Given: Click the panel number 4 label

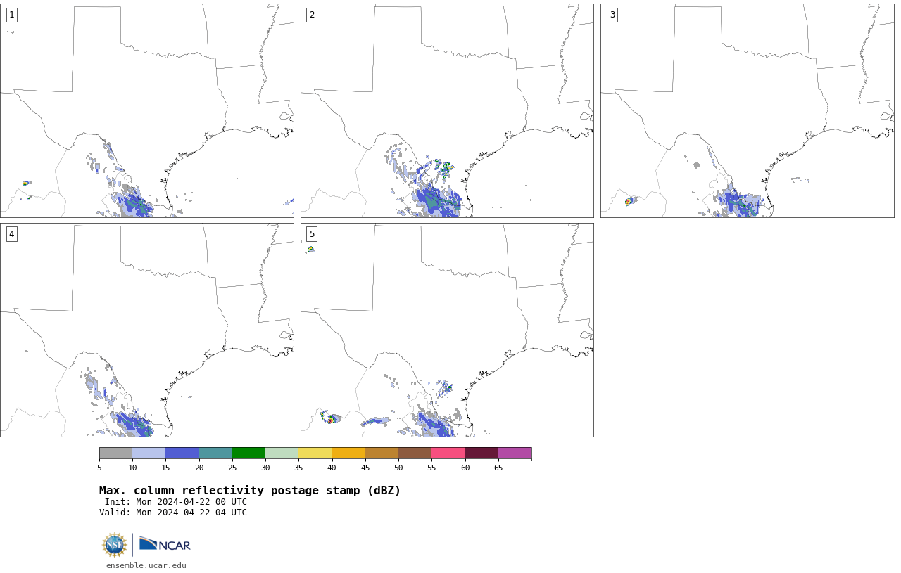Looking at the screenshot, I should pyautogui.click(x=11, y=234).
